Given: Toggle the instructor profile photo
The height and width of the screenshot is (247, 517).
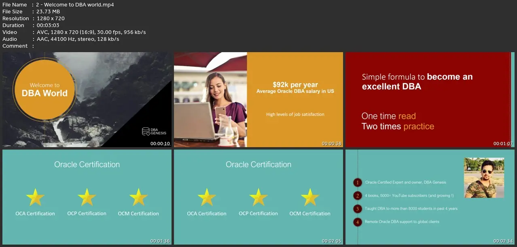Looking at the screenshot, I should coord(484,177).
